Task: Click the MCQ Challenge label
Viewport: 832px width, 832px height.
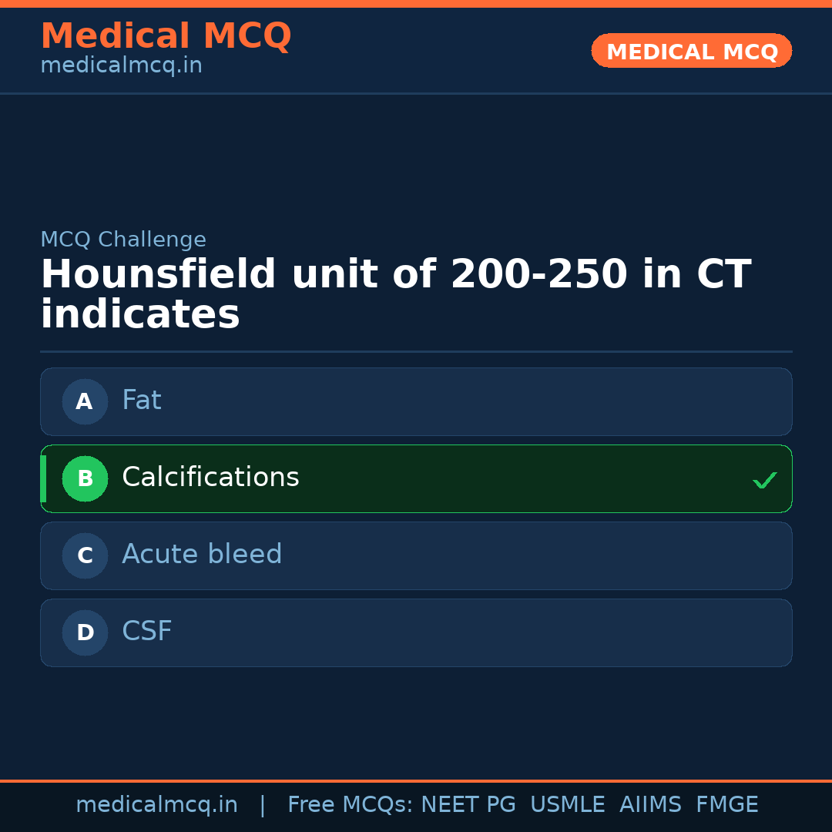Action: point(123,240)
